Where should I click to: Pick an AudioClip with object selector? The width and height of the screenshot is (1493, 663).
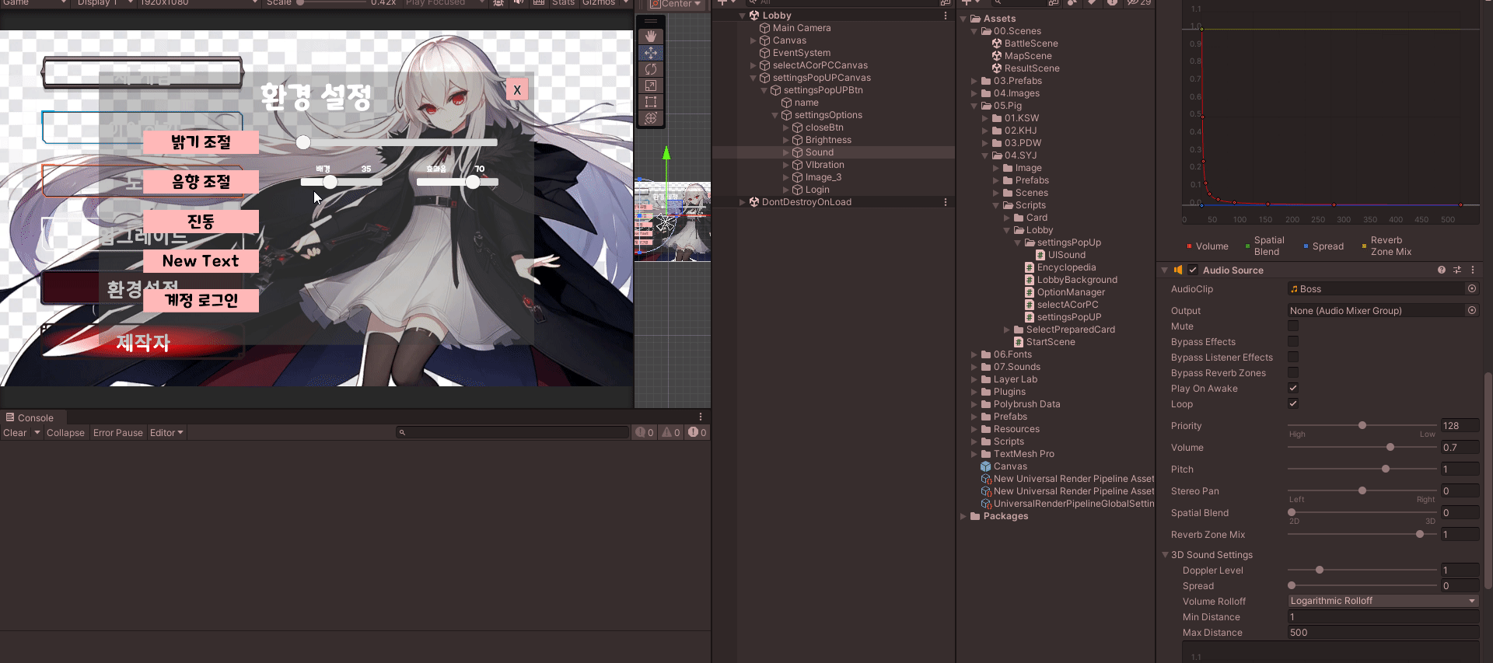[1472, 289]
